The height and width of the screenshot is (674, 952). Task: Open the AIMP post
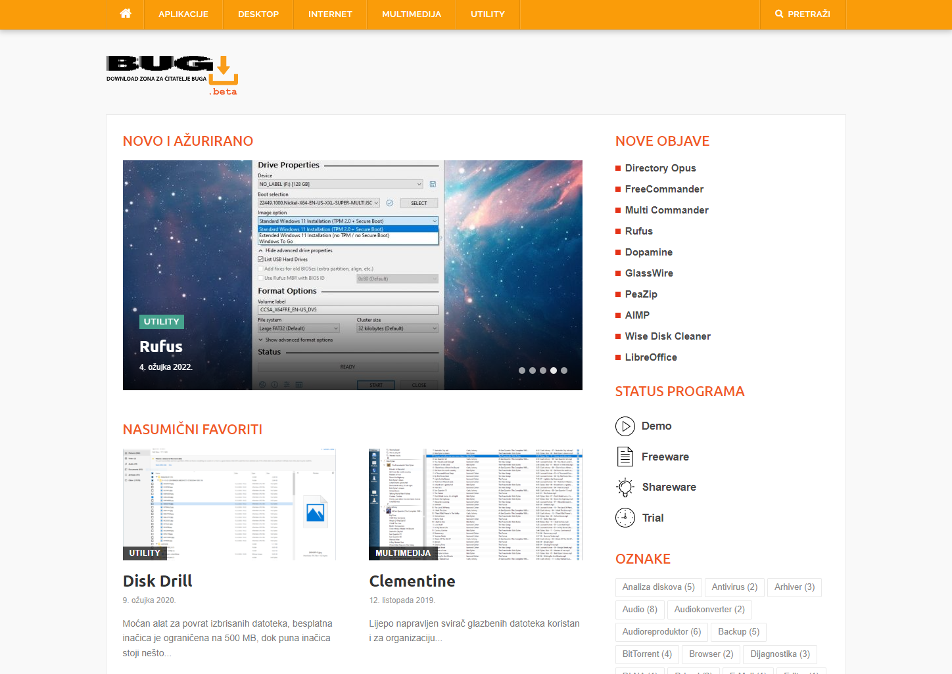637,315
